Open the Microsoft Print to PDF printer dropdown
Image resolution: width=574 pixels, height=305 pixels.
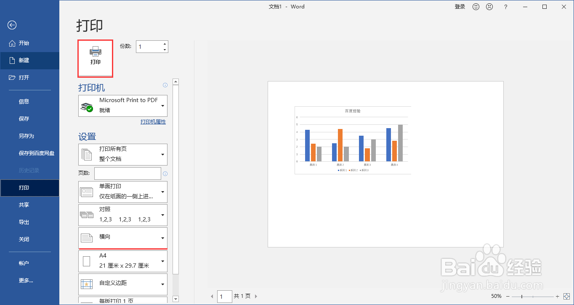[x=123, y=106]
